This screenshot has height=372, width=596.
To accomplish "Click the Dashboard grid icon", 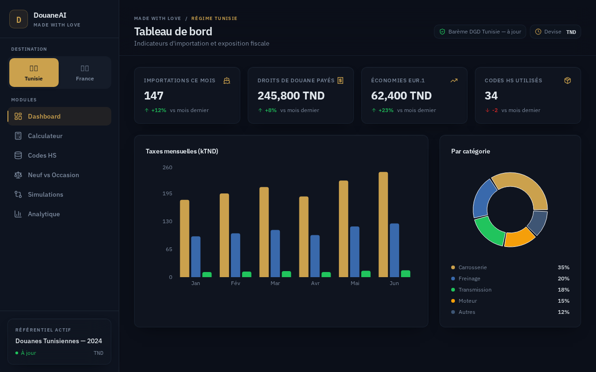I will point(18,116).
